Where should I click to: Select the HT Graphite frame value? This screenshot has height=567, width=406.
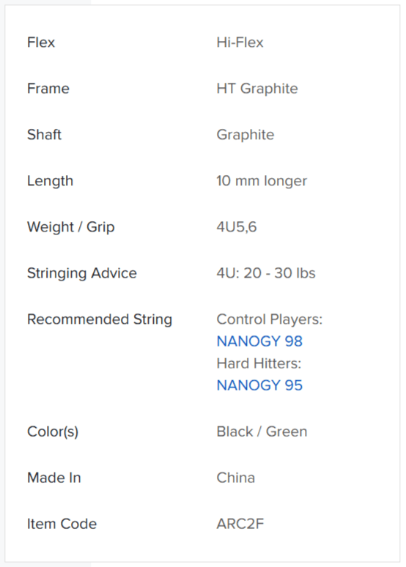(x=257, y=89)
